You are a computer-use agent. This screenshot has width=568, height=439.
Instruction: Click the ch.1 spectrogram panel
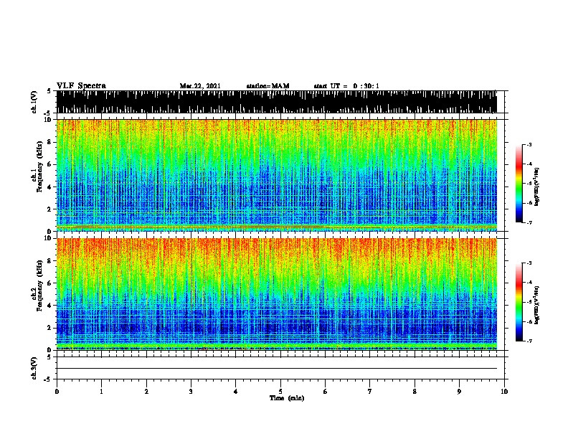(x=276, y=175)
